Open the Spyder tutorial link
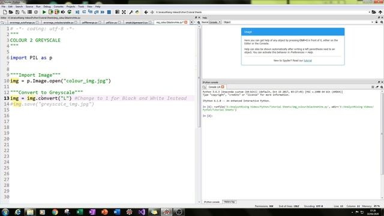The height and width of the screenshot is (216, 384). point(308,61)
